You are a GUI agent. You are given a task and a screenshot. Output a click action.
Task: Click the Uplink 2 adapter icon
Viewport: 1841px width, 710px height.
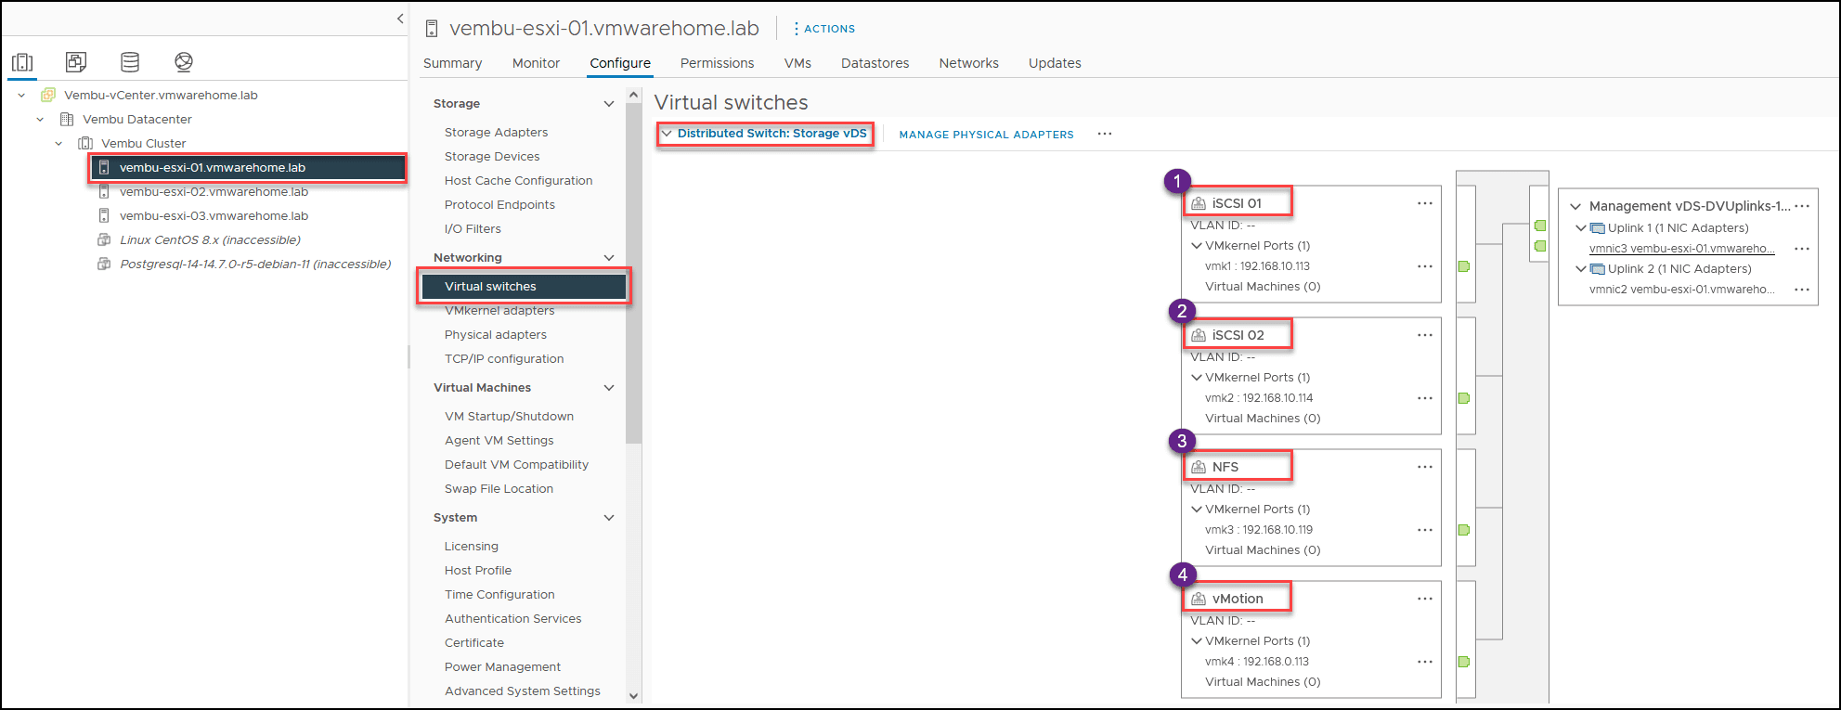(x=1598, y=269)
